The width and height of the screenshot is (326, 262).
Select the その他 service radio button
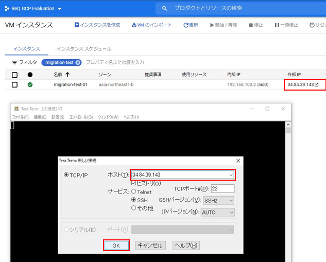click(134, 208)
